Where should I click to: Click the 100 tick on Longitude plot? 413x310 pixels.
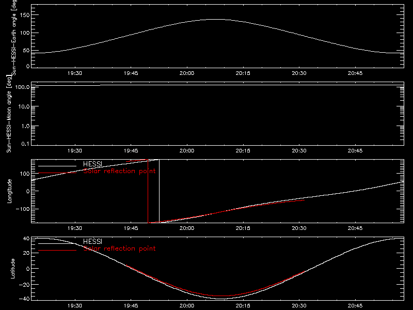click(25, 174)
